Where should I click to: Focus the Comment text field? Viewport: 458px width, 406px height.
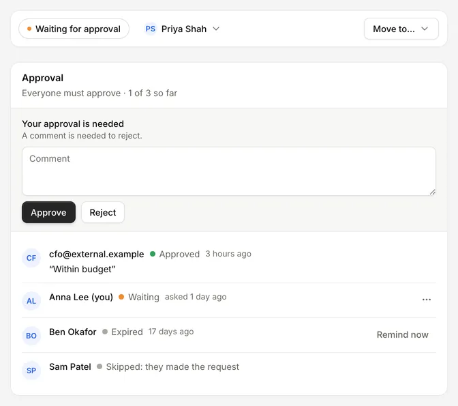pos(229,171)
